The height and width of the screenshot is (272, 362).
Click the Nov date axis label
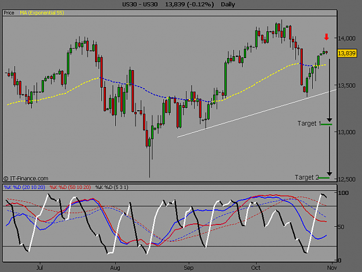pyautogui.click(x=332, y=267)
